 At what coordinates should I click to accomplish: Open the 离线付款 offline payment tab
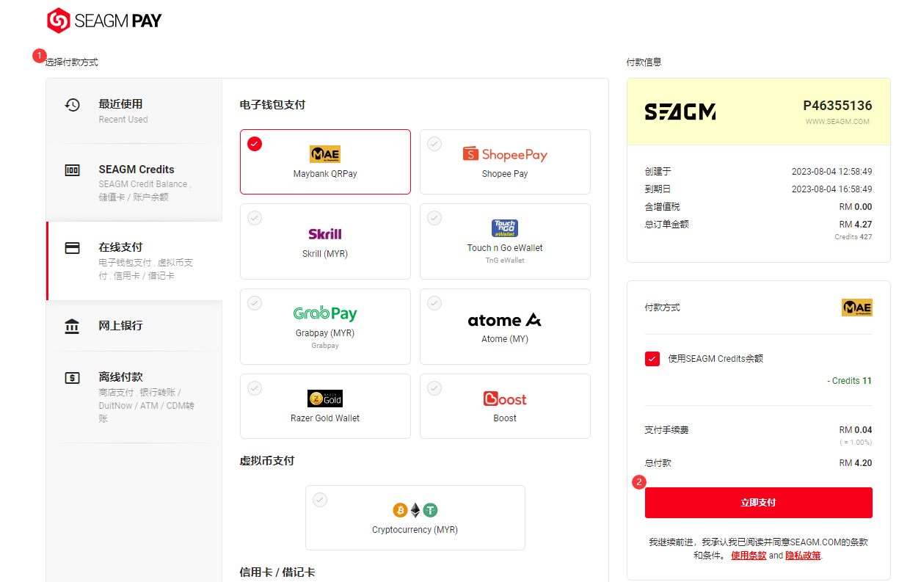tap(134, 397)
